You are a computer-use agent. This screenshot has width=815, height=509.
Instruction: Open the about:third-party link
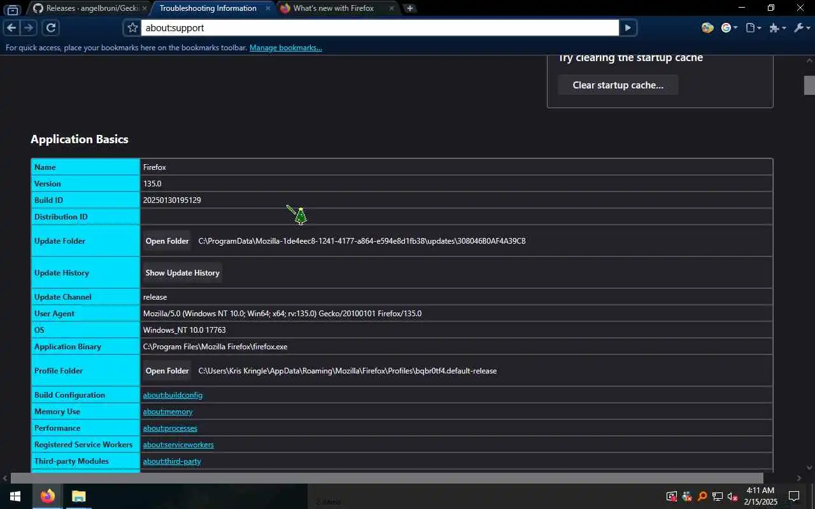(172, 461)
